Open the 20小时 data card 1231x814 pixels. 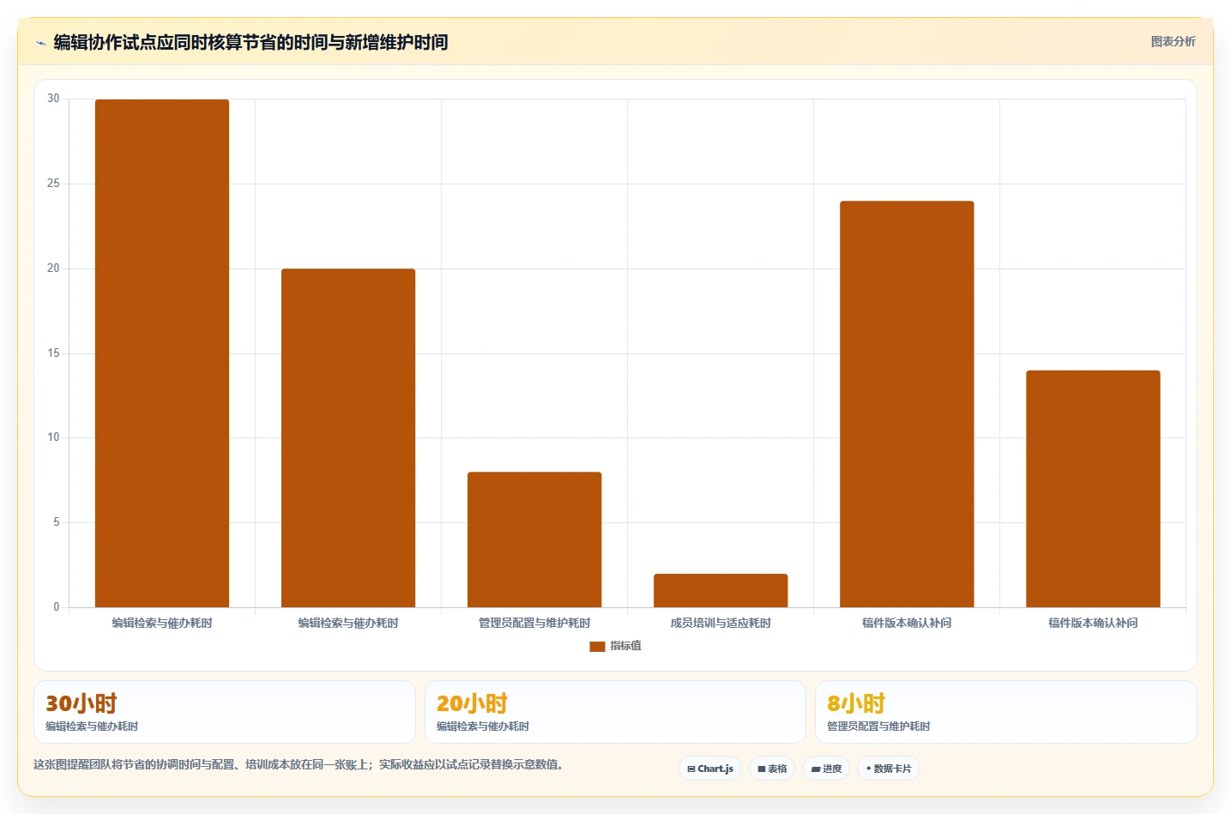coord(615,712)
